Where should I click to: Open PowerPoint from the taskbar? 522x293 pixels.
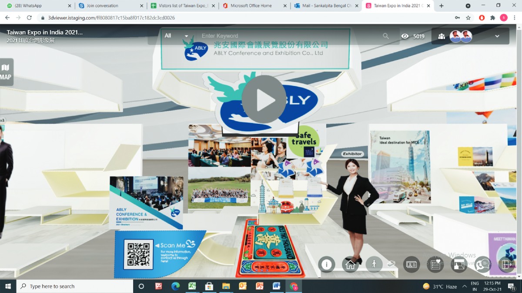[260, 286]
